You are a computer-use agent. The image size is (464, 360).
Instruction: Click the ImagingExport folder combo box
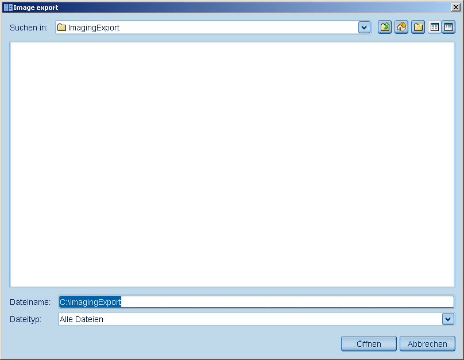point(207,28)
